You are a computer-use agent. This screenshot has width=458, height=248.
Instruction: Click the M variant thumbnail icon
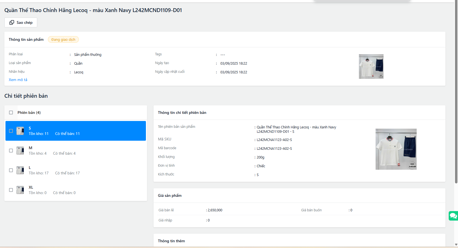[20, 151]
